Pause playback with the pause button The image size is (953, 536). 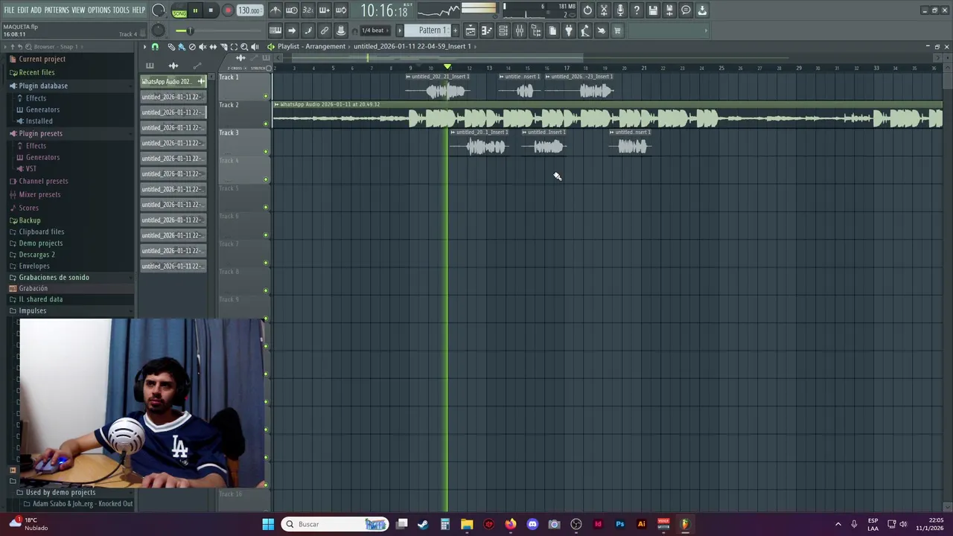(195, 10)
